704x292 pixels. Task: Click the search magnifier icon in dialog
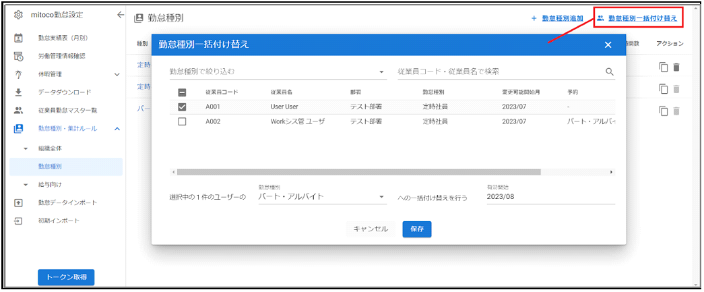click(x=609, y=71)
